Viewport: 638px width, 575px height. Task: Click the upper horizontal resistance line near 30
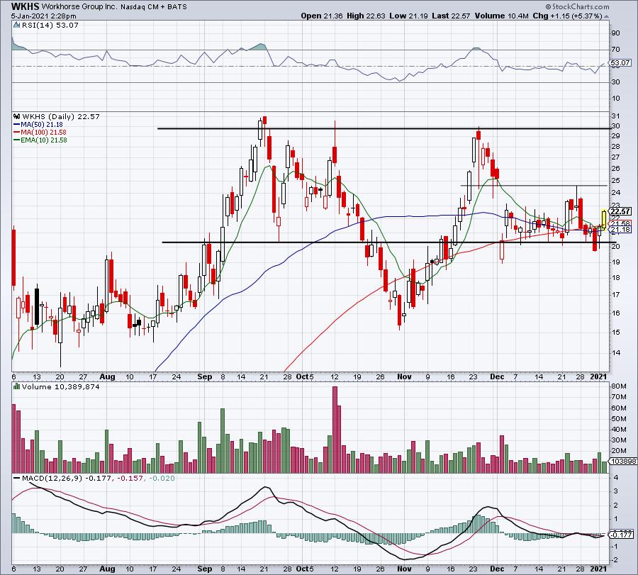(384, 128)
